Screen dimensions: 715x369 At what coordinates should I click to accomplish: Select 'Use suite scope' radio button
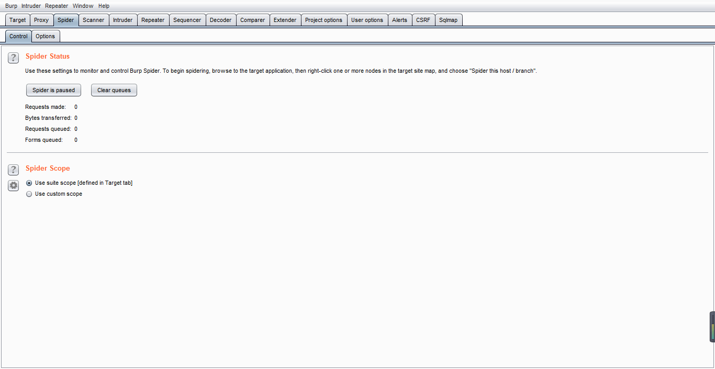[29, 183]
